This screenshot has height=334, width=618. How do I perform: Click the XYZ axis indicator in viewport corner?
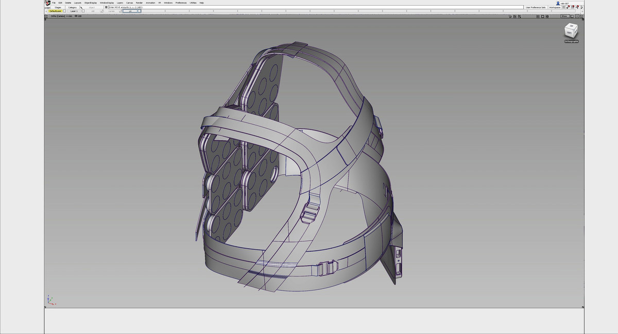pos(50,300)
